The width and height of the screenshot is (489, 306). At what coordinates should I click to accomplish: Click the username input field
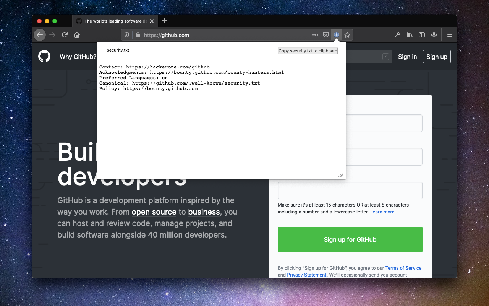(384, 123)
